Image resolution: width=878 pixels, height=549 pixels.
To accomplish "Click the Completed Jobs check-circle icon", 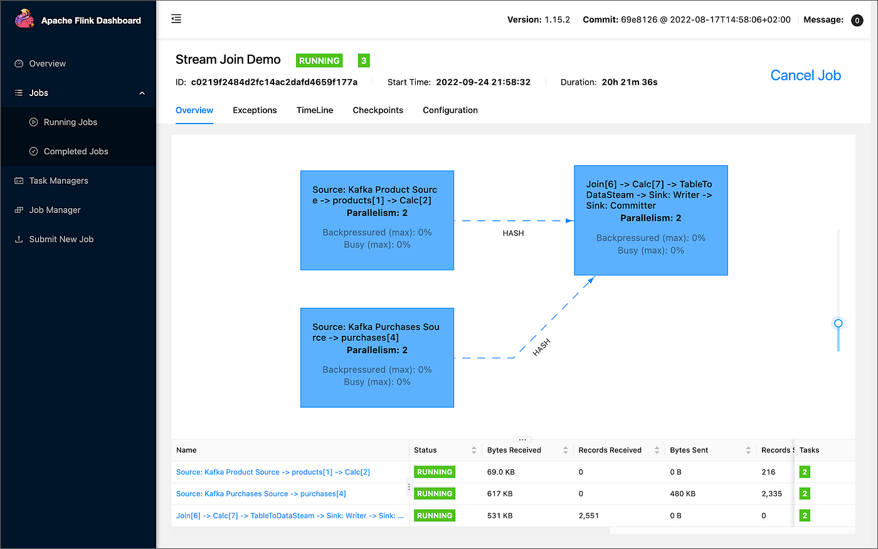I will 34,151.
